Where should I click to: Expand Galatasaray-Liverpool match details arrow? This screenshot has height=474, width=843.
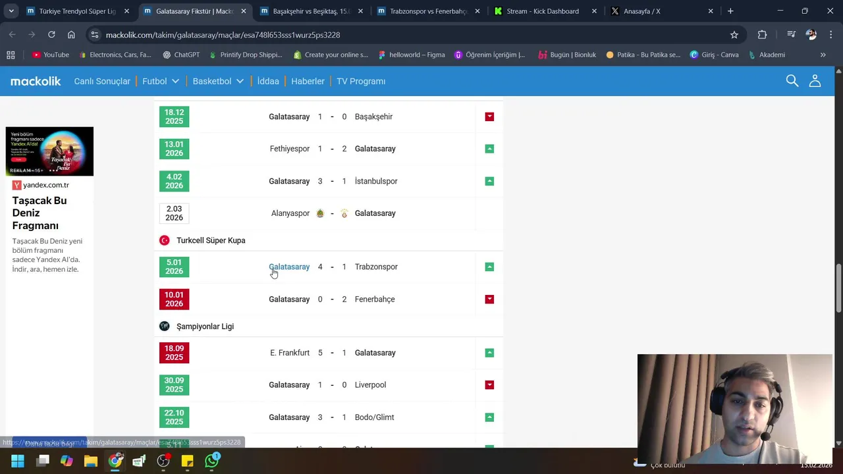coord(489,385)
